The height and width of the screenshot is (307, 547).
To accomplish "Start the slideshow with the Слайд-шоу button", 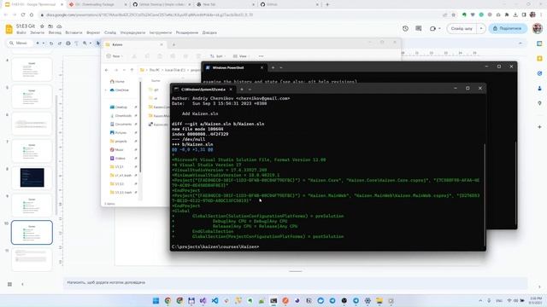I will point(462,28).
